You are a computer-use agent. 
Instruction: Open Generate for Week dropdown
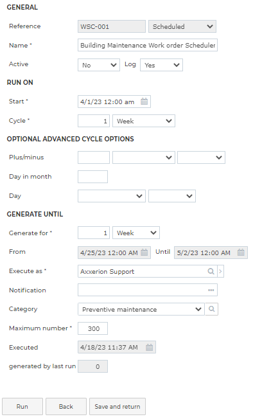(x=136, y=233)
